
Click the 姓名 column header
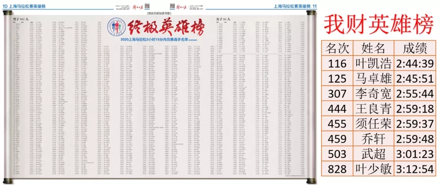pyautogui.click(x=373, y=49)
